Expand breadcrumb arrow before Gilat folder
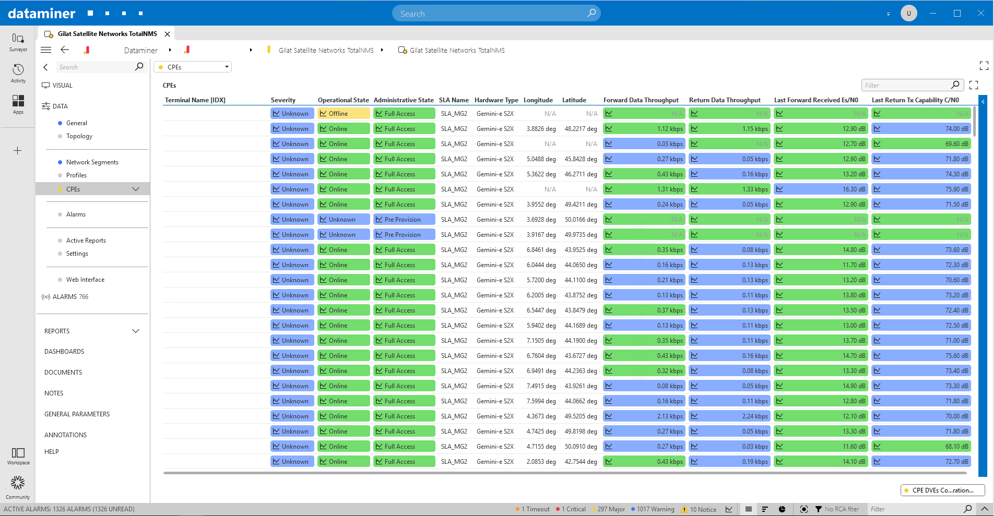994x516 pixels. pyautogui.click(x=251, y=50)
